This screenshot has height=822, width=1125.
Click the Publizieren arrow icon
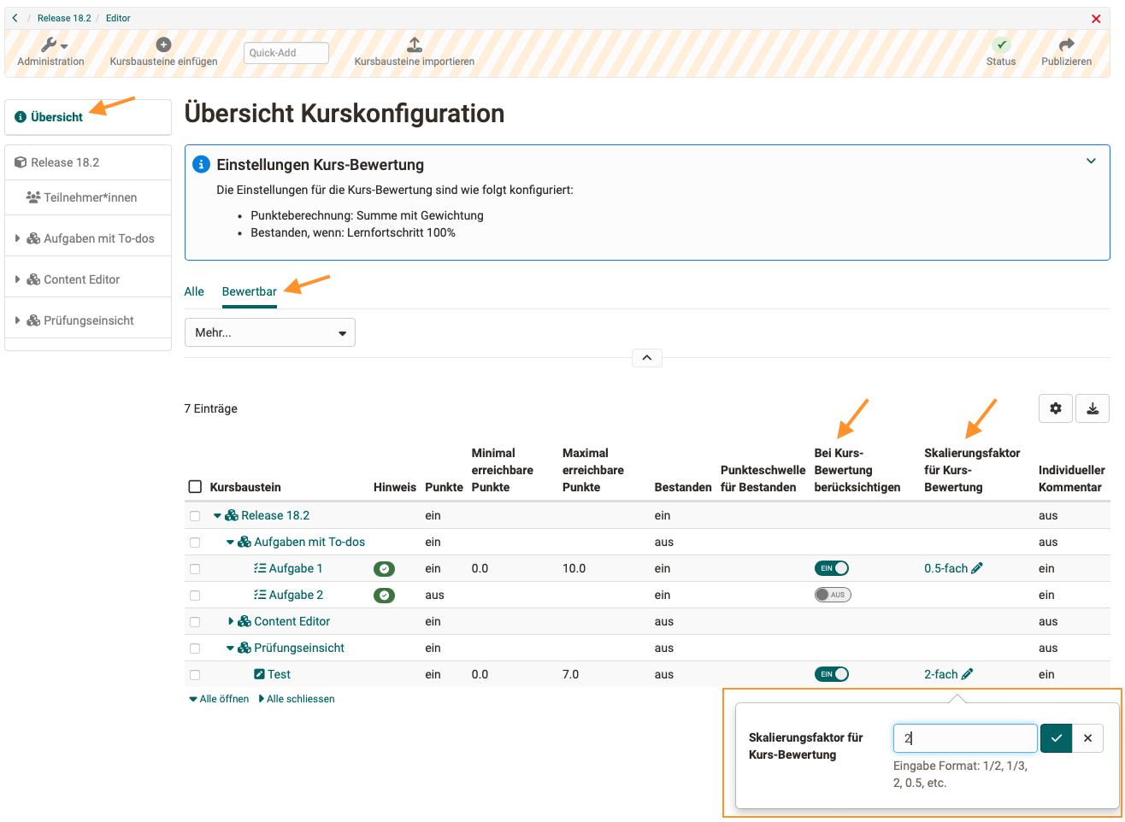1066,44
